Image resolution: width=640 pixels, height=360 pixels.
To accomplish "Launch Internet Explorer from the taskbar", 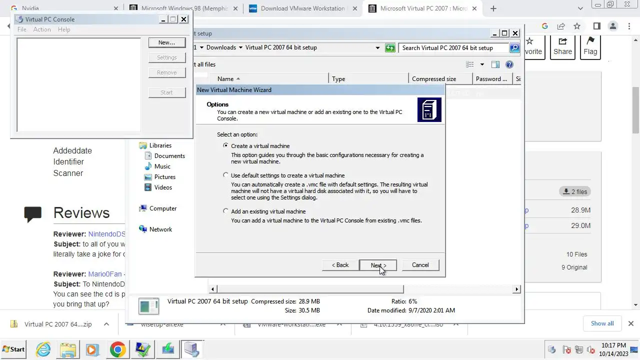I will tap(43, 349).
